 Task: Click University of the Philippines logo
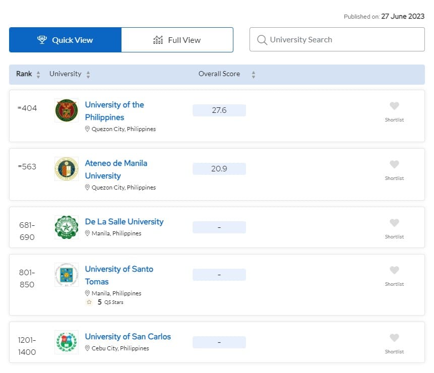tap(67, 110)
